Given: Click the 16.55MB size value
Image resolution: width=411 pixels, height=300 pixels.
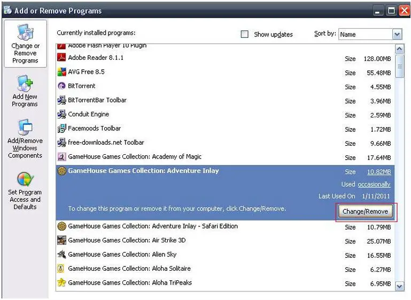Looking at the screenshot, I should [x=379, y=256].
